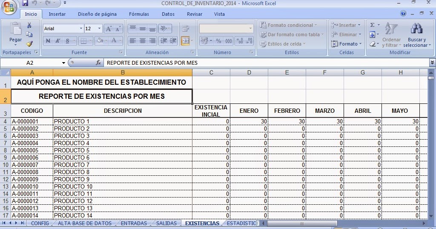Activate the Format Painter brush
The image size is (436, 229).
tap(29, 44)
